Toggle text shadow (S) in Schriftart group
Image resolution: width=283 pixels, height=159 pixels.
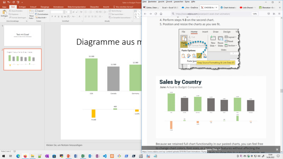click(62, 17)
